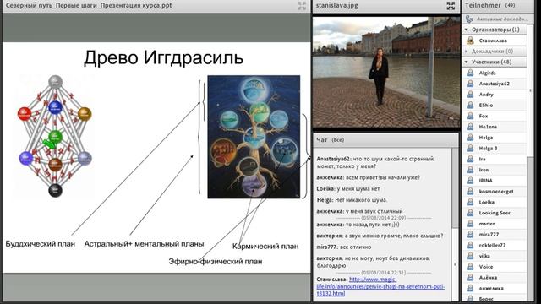This screenshot has width=541, height=304.
Task: Click participant icon beside kosmoenerget
Action: [x=470, y=192]
